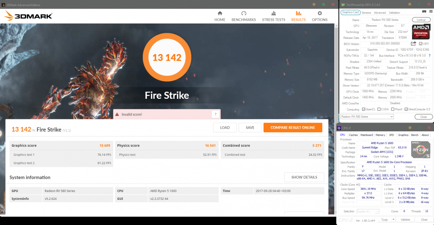Select the About tab in CPU-Z
Image resolution: width=434 pixels, height=225 pixels.
tap(425, 135)
